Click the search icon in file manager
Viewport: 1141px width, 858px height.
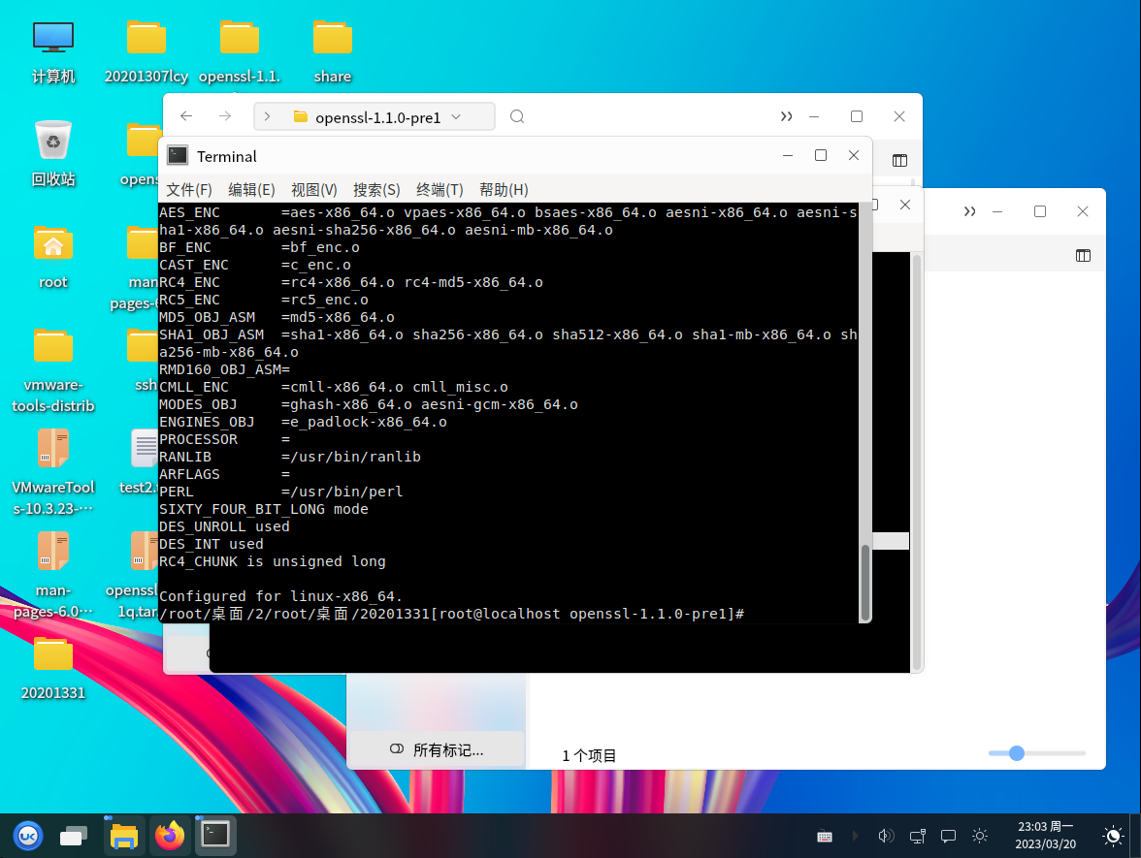click(x=517, y=116)
